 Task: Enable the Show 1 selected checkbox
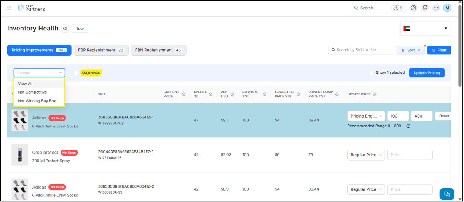coord(372,73)
